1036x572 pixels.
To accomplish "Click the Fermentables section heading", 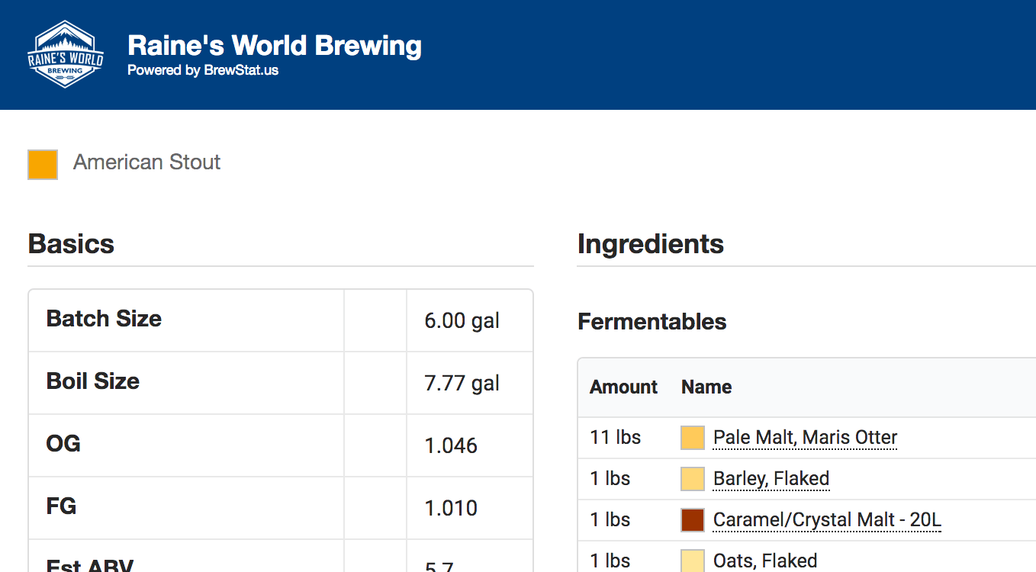I will [x=652, y=322].
